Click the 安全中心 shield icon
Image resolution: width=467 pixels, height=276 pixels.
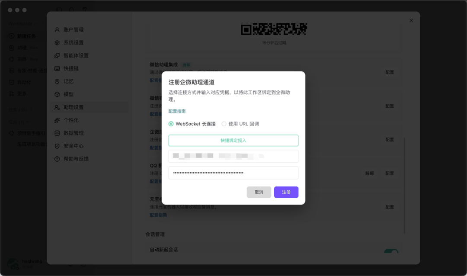(x=57, y=146)
